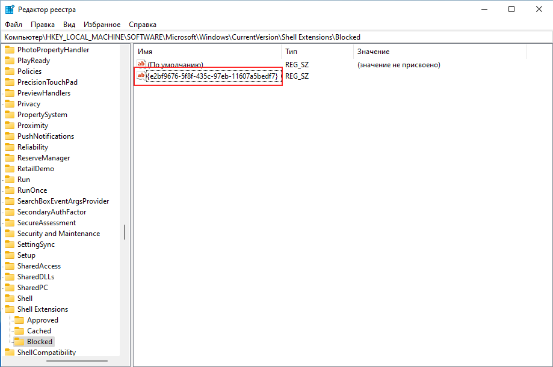Viewport: 553px width, 367px height.
Task: Click the registry path address bar
Action: coord(277,37)
